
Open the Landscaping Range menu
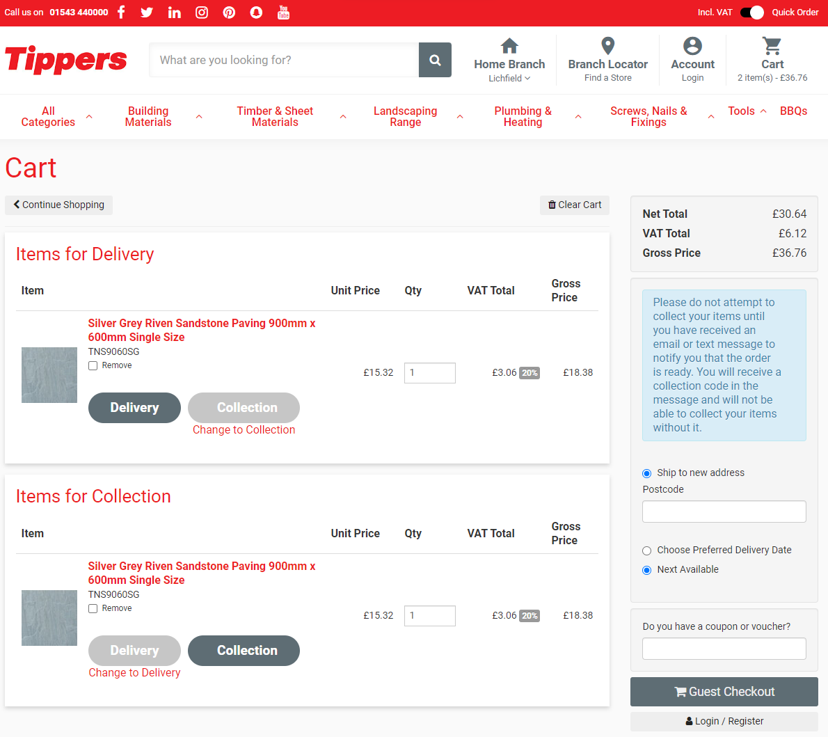click(x=405, y=117)
